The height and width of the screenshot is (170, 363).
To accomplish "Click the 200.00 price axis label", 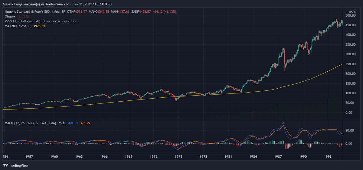I will coord(350,74).
